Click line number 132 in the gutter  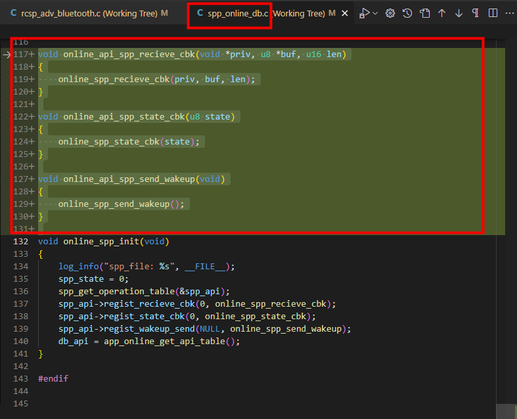pyautogui.click(x=21, y=242)
